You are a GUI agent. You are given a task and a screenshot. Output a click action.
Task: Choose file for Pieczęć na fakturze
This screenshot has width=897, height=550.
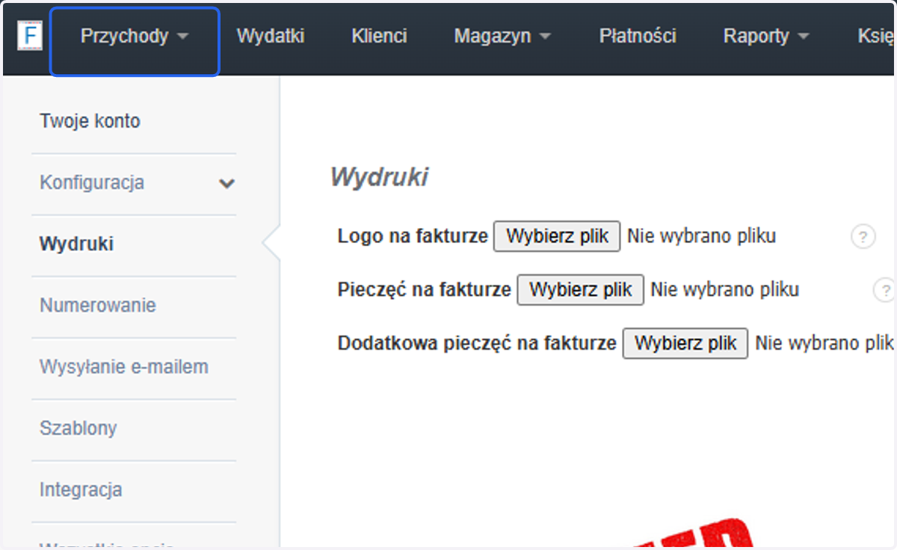pyautogui.click(x=580, y=289)
